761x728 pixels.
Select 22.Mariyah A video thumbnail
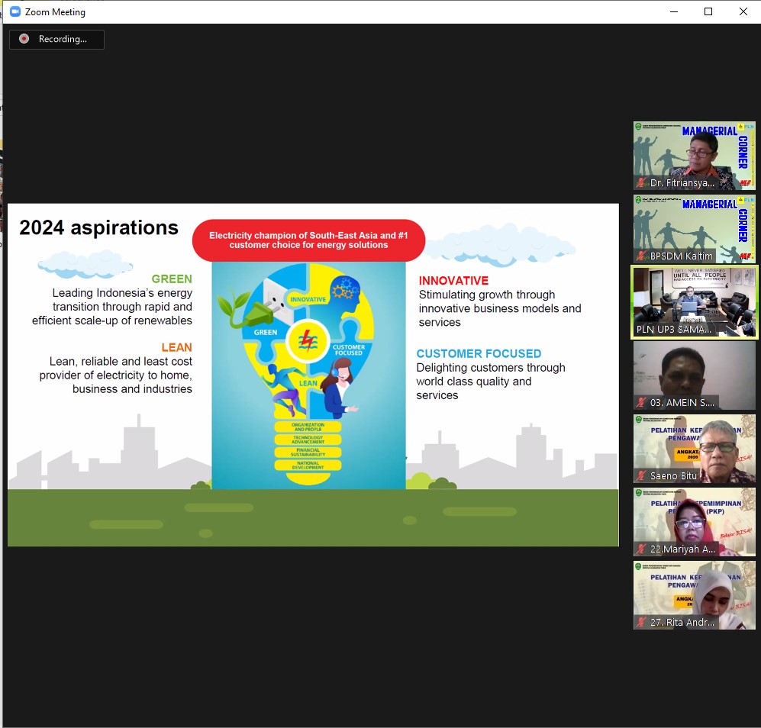(694, 522)
